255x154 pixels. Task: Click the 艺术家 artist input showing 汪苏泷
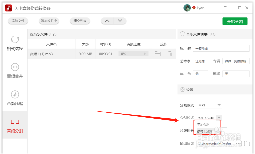pos(200,61)
